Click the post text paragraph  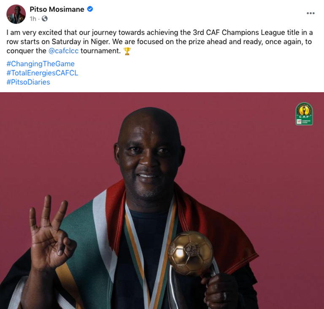coord(159,42)
